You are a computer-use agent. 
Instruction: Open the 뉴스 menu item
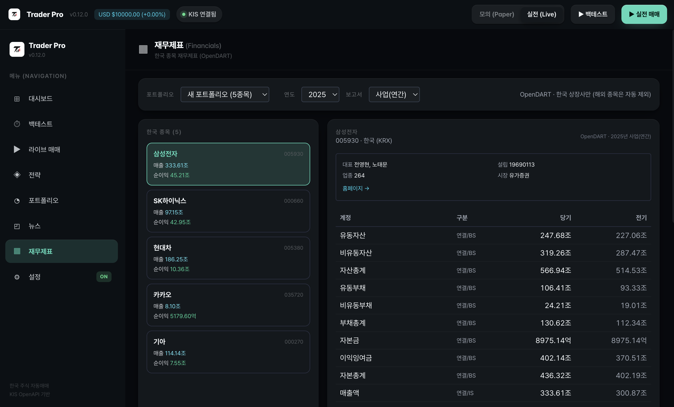point(62,226)
